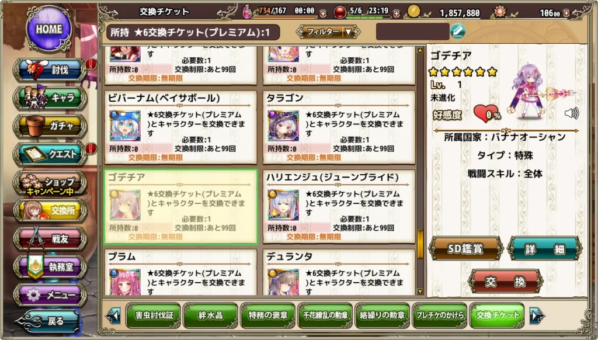
Task: Click the search text input field
Action: point(413,32)
